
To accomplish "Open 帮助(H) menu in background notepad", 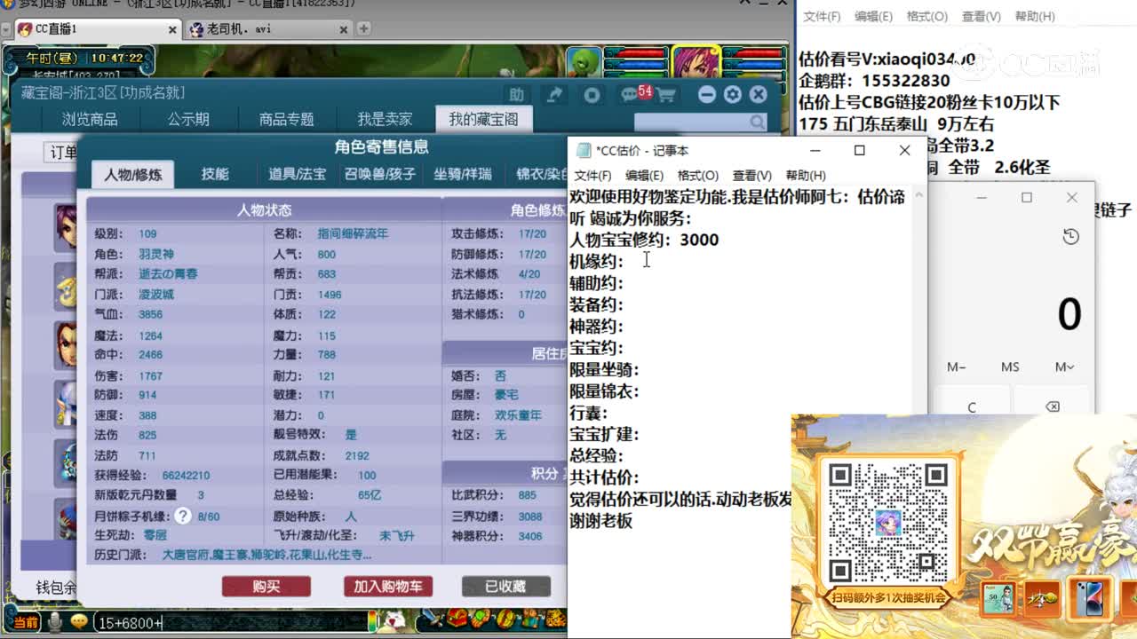I will click(1035, 16).
